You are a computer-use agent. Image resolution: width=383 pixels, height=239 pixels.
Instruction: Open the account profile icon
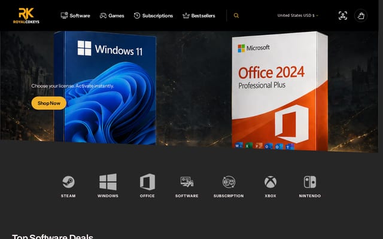[343, 16]
